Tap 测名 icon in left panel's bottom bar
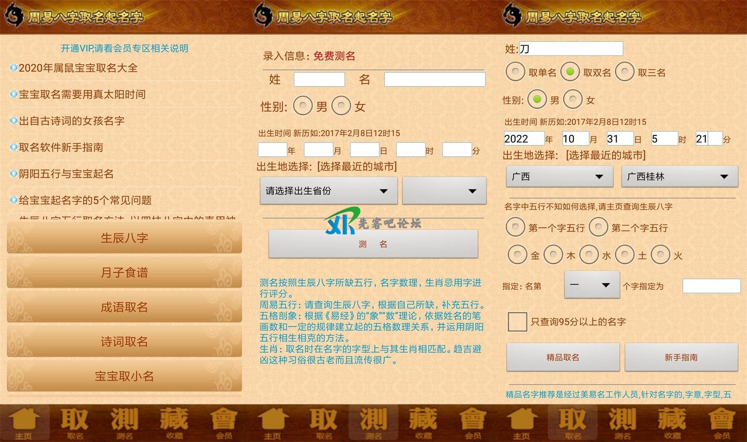The image size is (747, 442). 124,423
